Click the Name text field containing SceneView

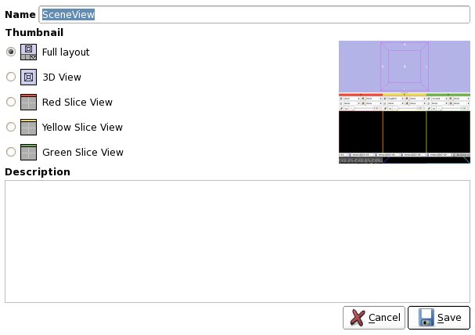pyautogui.click(x=254, y=14)
